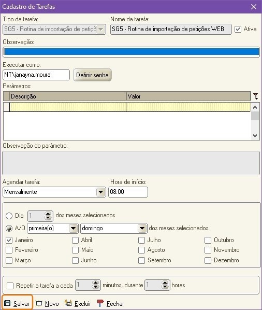Viewport: 262px width, 310px height.
Task: Check the Dezembro month checkbox
Action: pos(208,260)
